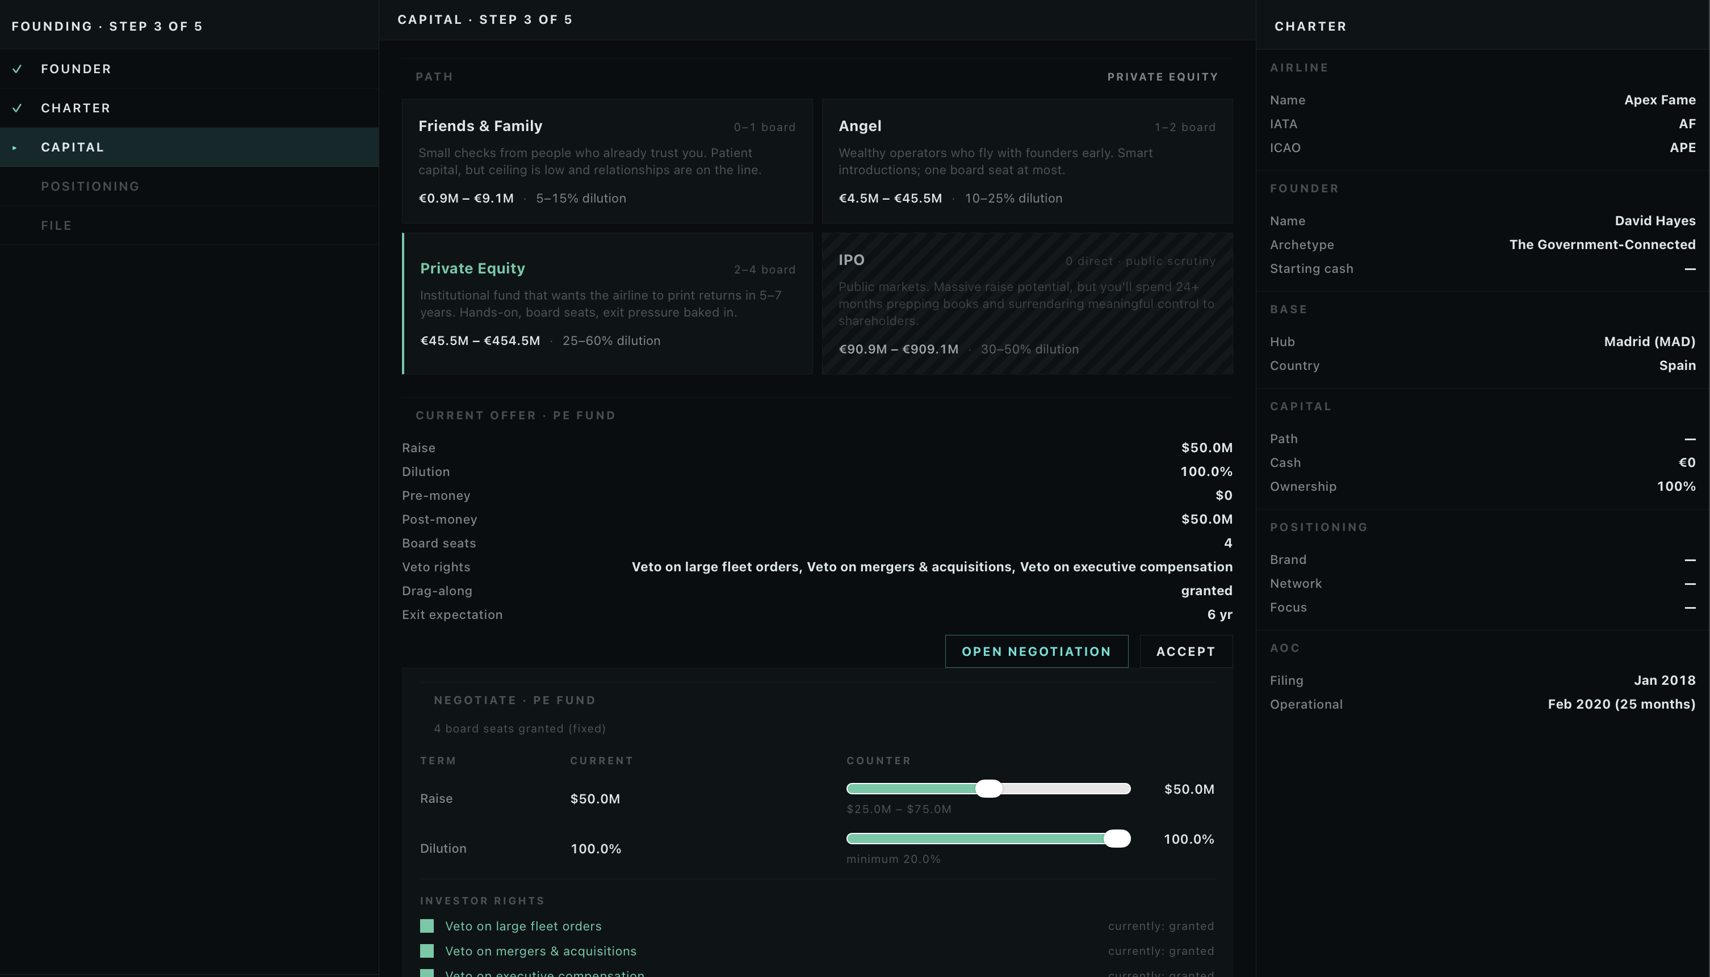The height and width of the screenshot is (977, 1710).
Task: Go to the Positioning step
Action: point(189,187)
